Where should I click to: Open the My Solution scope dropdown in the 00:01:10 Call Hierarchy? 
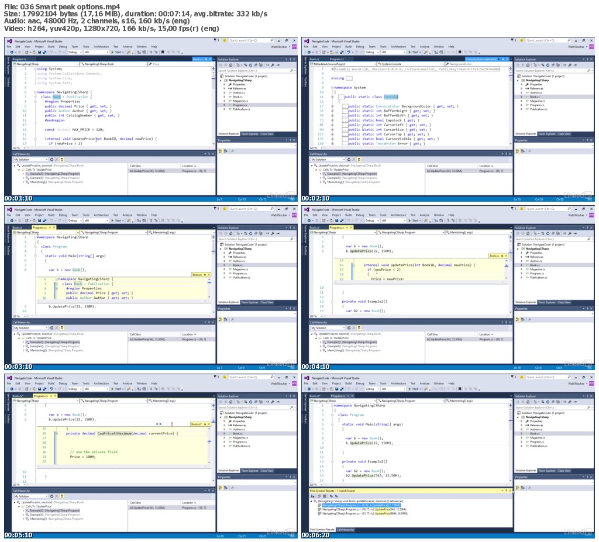(30, 159)
